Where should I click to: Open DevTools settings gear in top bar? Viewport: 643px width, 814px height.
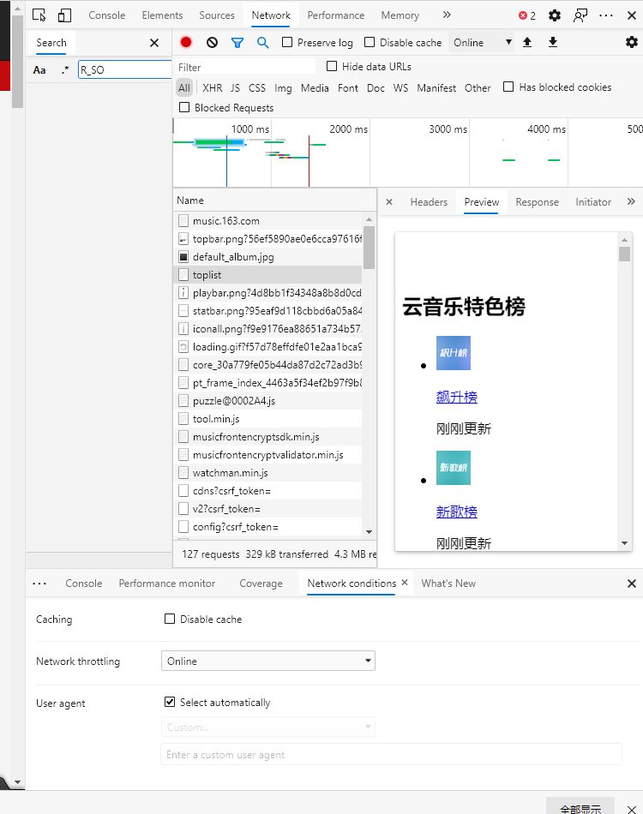click(x=555, y=15)
